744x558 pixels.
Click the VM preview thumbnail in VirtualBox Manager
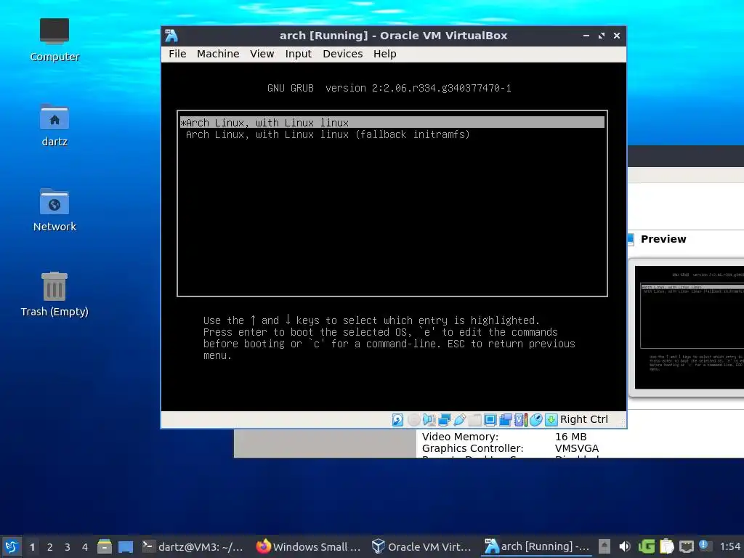689,328
